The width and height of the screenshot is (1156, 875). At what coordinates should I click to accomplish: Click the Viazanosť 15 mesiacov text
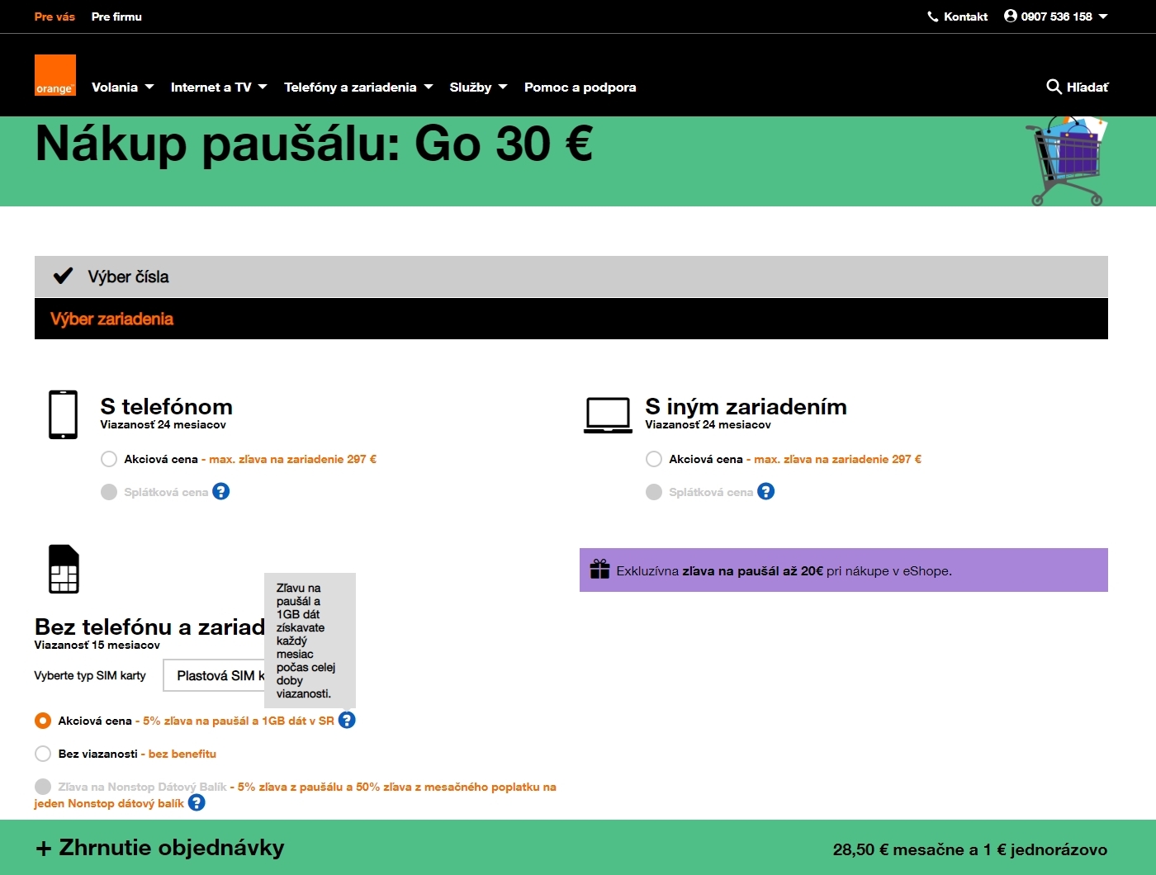[x=97, y=645]
